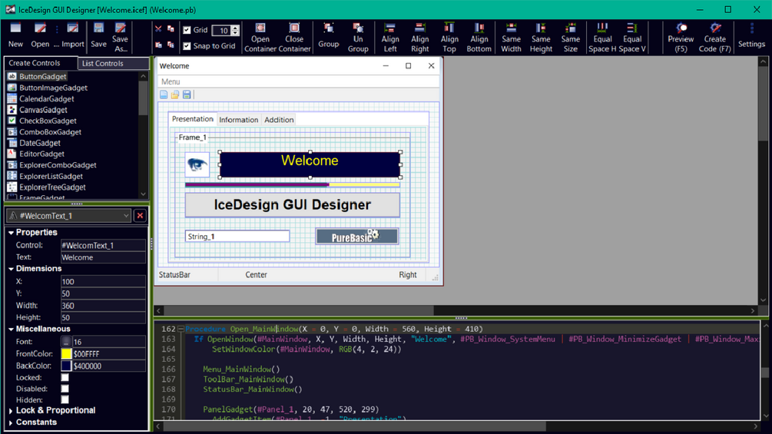The image size is (772, 434).
Task: Click the red scissors Cut icon
Action: coord(158,29)
